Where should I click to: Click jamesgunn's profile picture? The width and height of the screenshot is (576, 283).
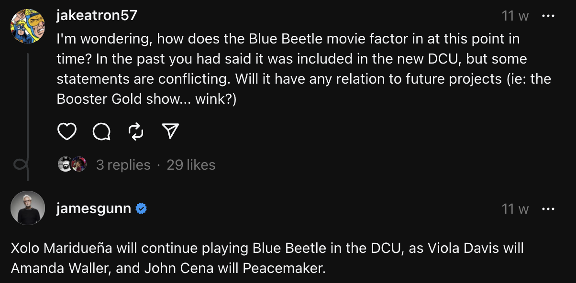pos(28,208)
